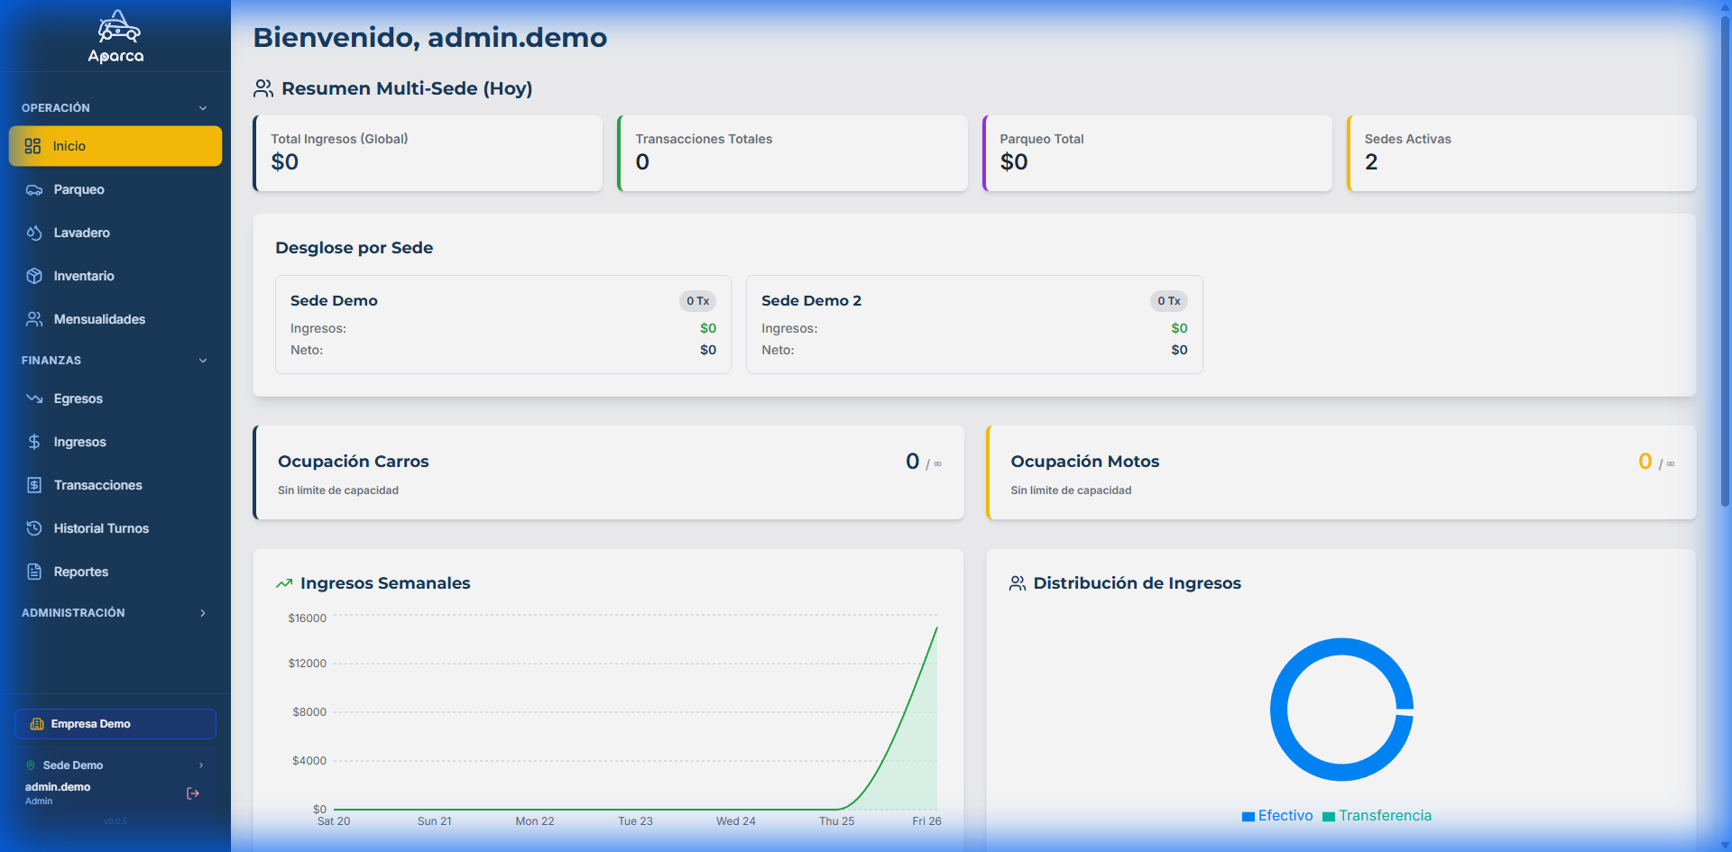Click the 0 Tx badge on Sede Demo 2
Image resolution: width=1732 pixels, height=852 pixels.
click(x=1168, y=301)
